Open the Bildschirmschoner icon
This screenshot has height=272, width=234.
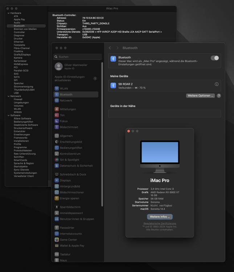pyautogui.click(x=57, y=192)
